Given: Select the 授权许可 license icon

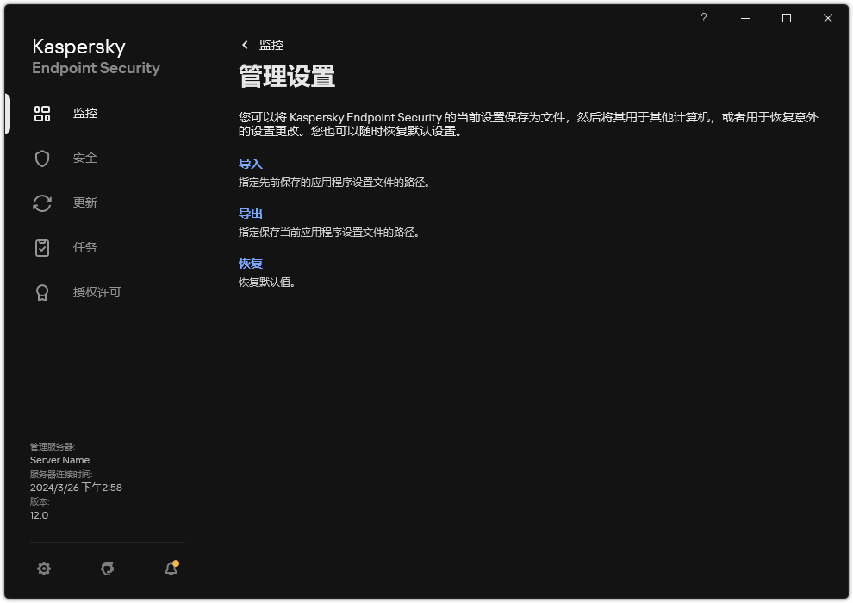Looking at the screenshot, I should pyautogui.click(x=42, y=292).
